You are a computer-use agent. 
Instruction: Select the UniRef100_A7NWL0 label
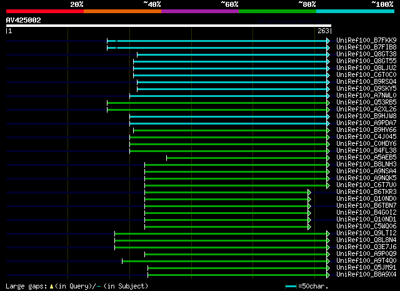[366, 96]
